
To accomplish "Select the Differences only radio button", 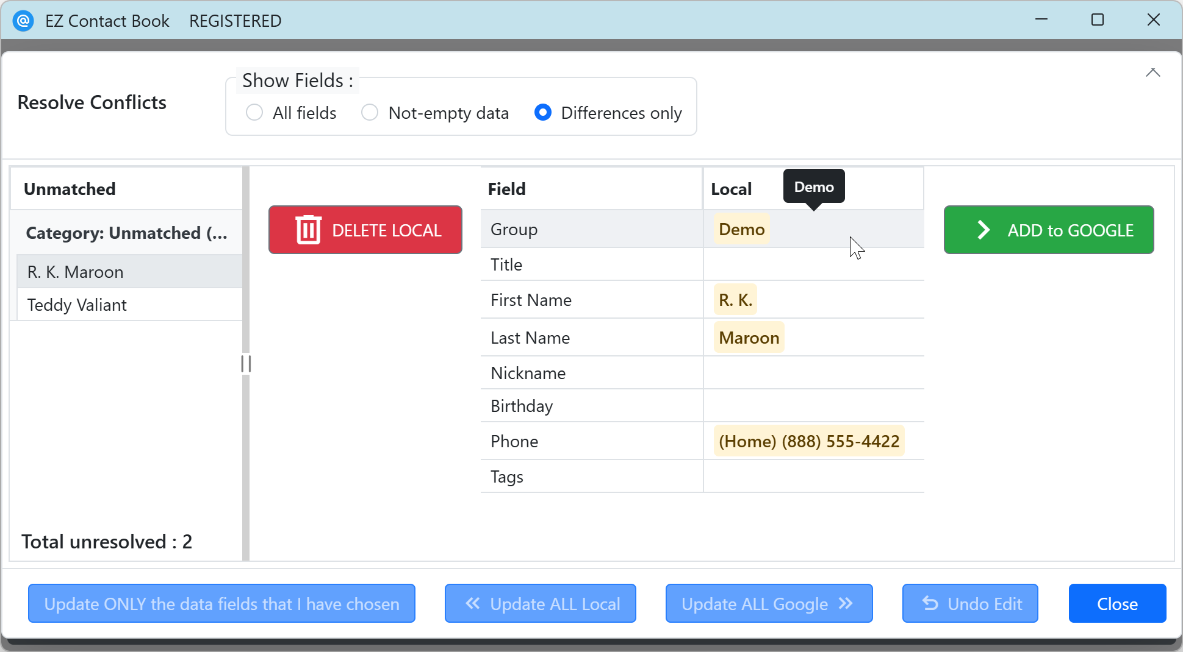I will point(542,112).
